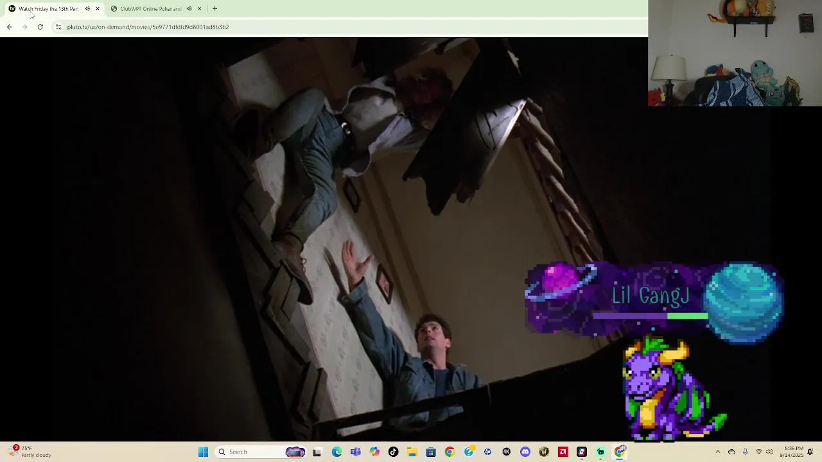This screenshot has height=462, width=822.
Task: Open Discord from the taskbar
Action: [525, 452]
